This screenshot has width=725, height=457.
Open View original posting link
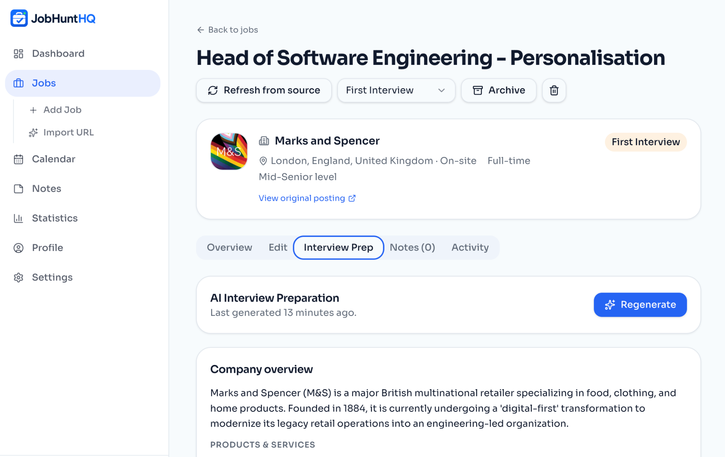(x=307, y=198)
